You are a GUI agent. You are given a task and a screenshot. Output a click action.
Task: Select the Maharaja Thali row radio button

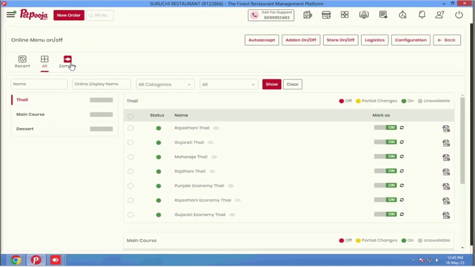130,157
